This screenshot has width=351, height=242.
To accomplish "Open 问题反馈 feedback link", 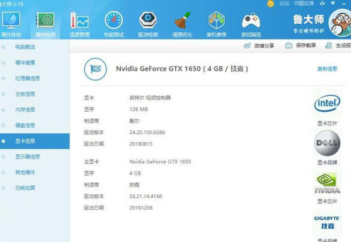I will coord(304,3).
